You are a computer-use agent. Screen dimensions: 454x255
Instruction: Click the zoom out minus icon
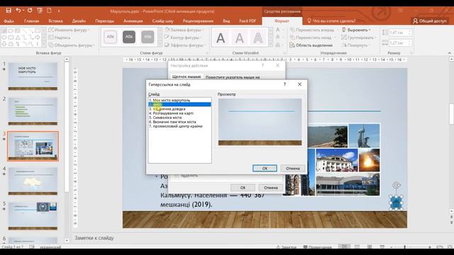(x=392, y=247)
